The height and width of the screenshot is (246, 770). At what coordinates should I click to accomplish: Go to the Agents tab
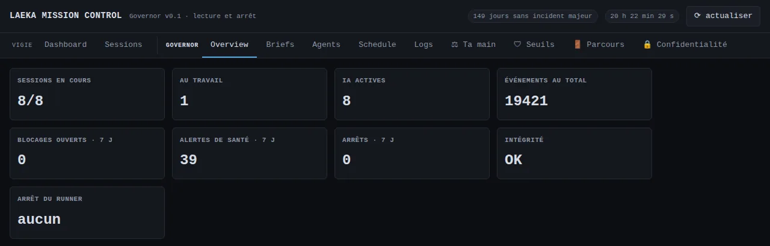click(326, 45)
